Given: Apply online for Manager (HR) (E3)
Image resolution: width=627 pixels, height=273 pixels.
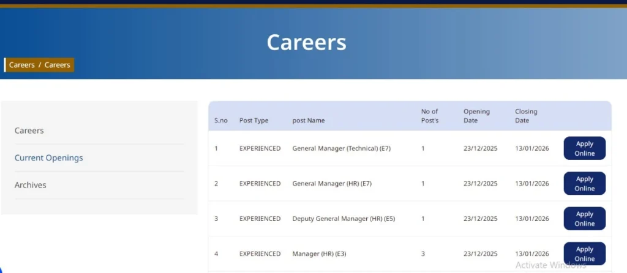Looking at the screenshot, I should pyautogui.click(x=584, y=253).
